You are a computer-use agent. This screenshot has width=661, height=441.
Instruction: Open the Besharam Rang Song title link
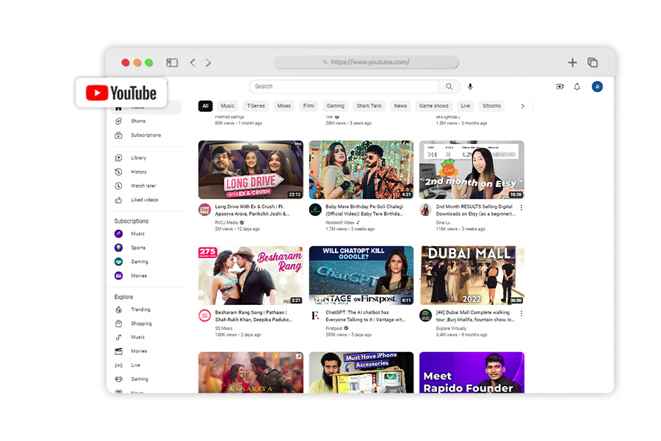tap(253, 316)
